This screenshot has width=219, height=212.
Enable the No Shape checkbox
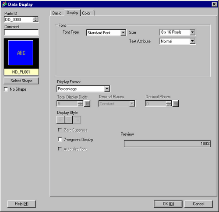tap(6, 89)
